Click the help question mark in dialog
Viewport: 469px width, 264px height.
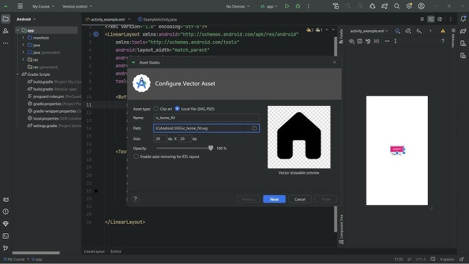coord(135,199)
